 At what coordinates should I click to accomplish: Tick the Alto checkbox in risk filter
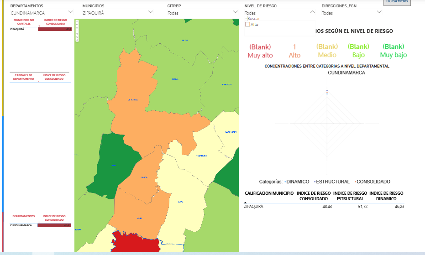(x=247, y=25)
